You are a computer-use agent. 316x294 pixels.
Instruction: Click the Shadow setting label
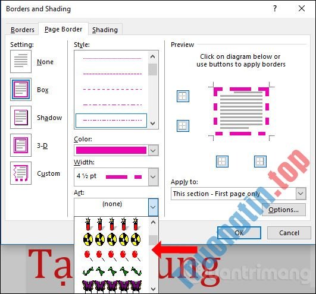49,118
